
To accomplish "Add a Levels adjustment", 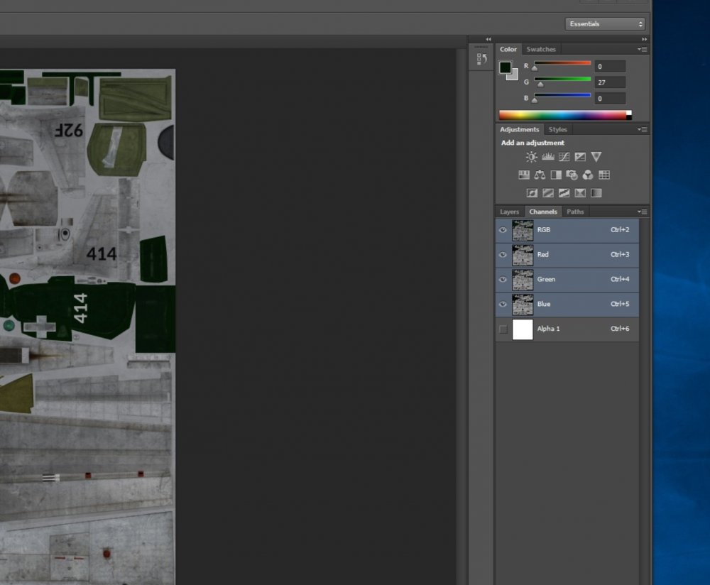I will tap(547, 157).
